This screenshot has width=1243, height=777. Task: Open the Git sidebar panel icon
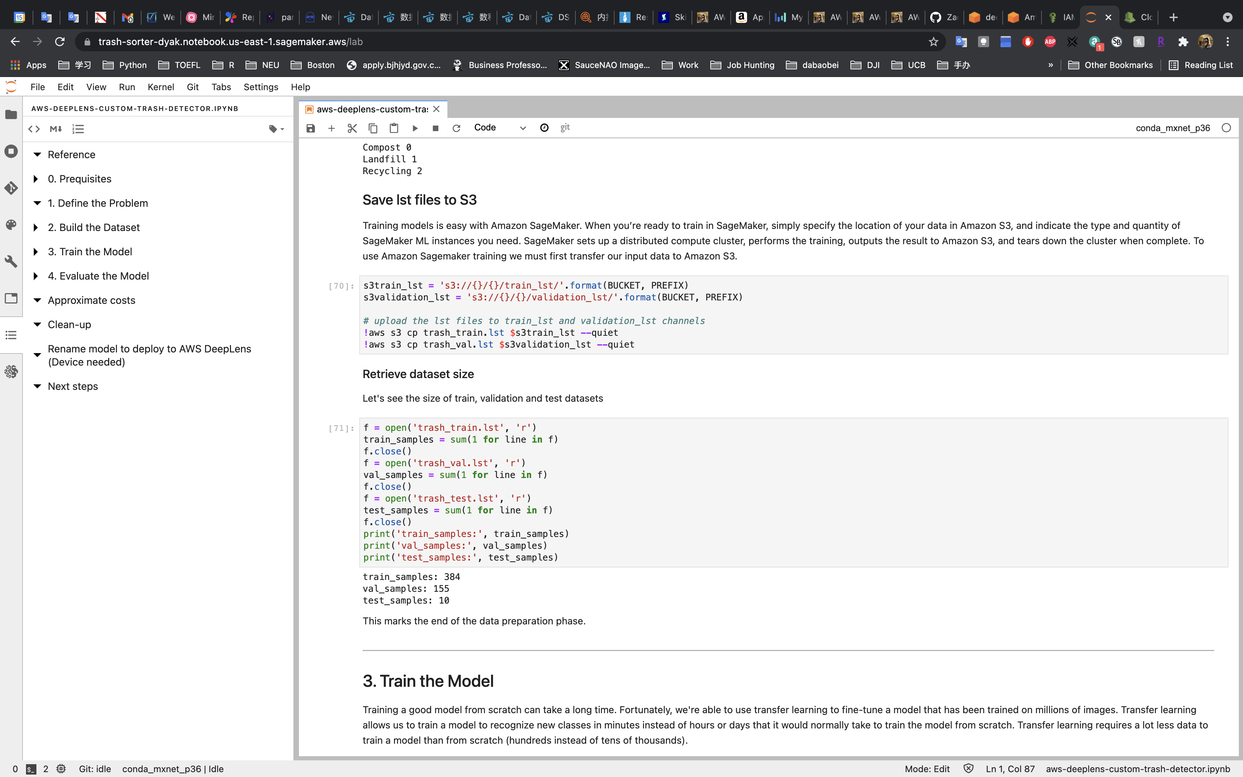click(x=11, y=188)
